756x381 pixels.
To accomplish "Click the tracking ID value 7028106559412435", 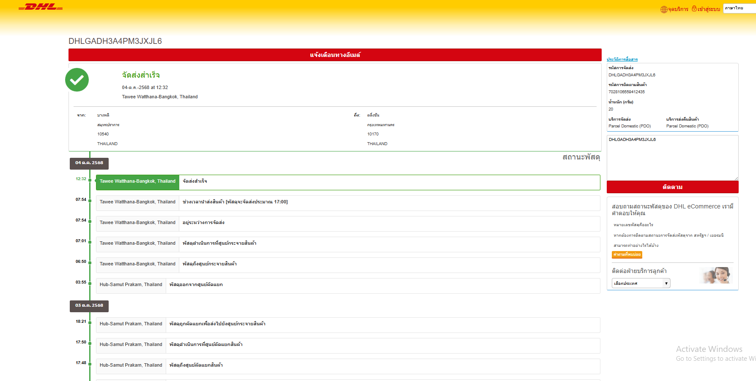I will point(627,92).
